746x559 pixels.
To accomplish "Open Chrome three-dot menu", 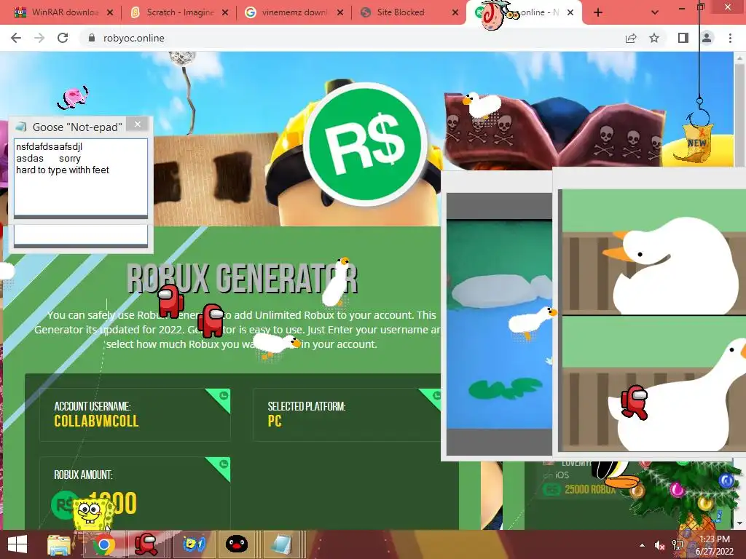I will [x=730, y=38].
